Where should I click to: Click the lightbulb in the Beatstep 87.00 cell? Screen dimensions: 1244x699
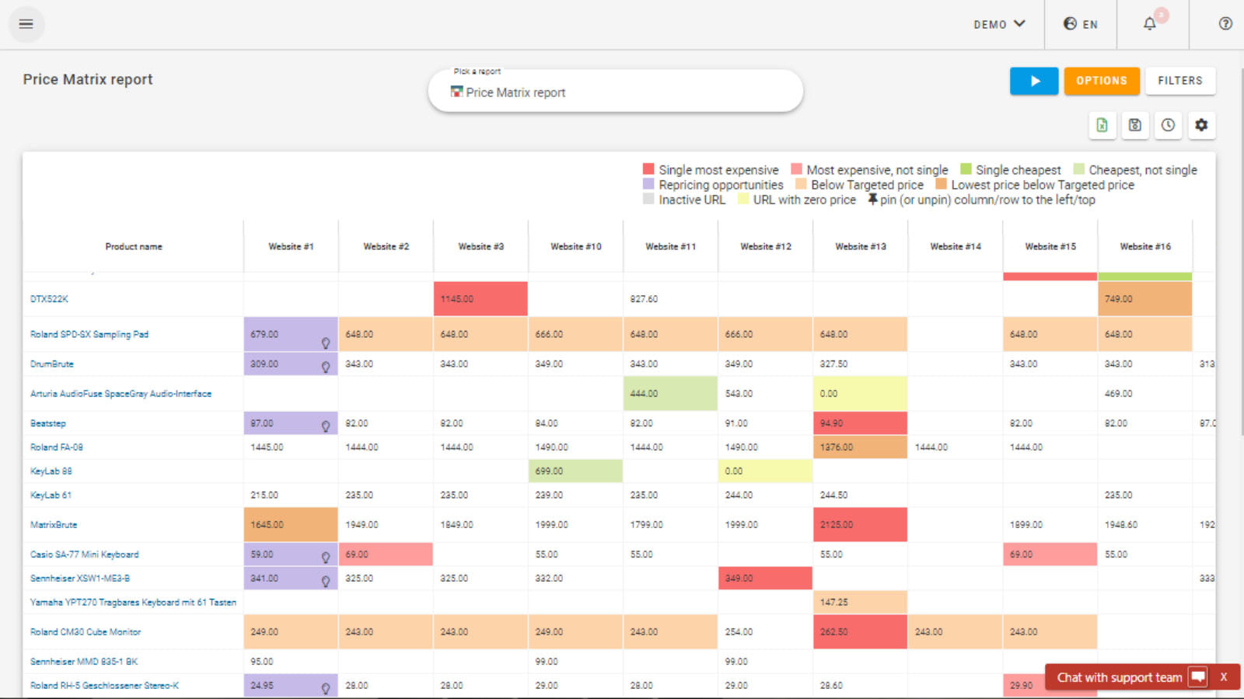click(326, 426)
